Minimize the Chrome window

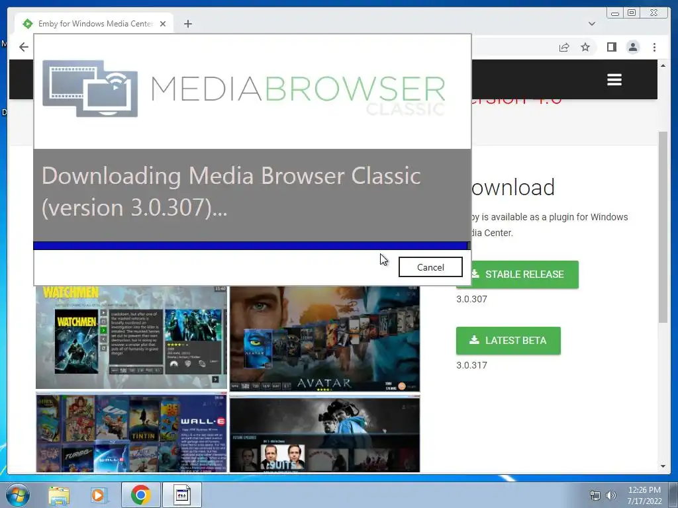coord(615,13)
